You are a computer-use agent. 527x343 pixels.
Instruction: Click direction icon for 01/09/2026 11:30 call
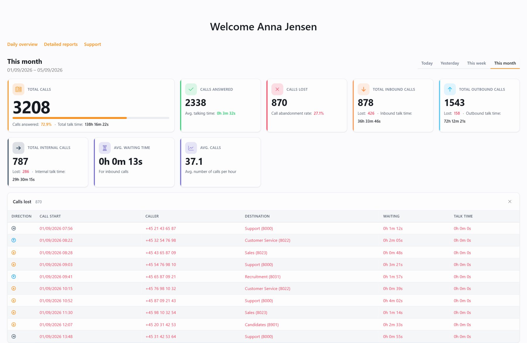[14, 313]
